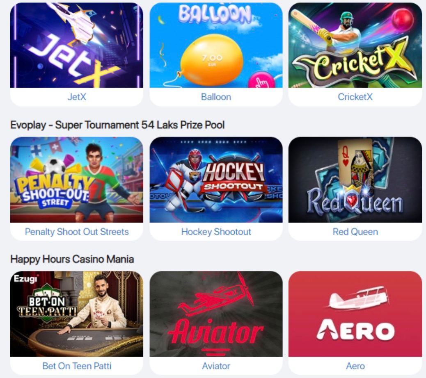Screen dimensions: 426x378
Task: Open the Aero game thumbnail
Action: 355,314
